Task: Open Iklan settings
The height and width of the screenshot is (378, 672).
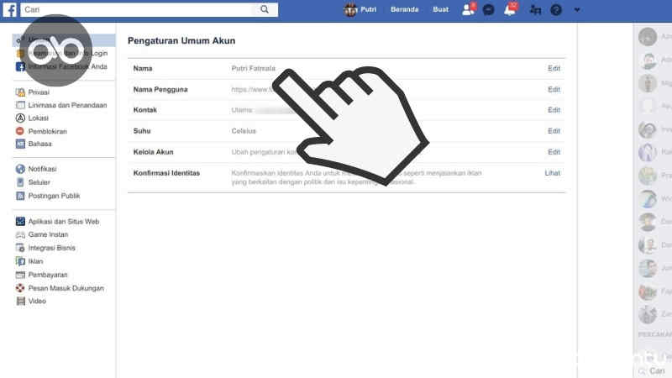Action: (x=35, y=261)
